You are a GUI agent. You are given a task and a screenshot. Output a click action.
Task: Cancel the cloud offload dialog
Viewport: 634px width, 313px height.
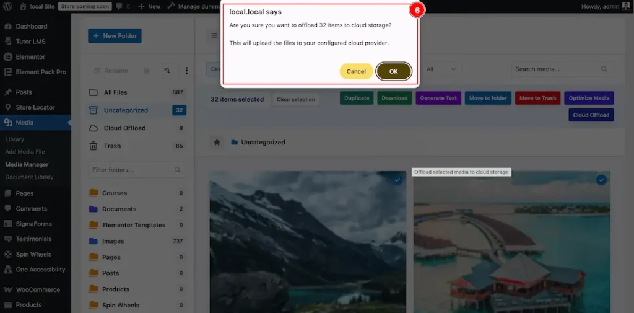pos(356,72)
